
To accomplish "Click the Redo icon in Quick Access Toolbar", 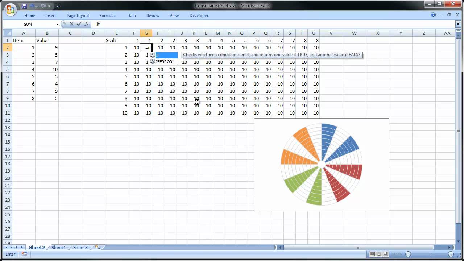I will click(43, 6).
